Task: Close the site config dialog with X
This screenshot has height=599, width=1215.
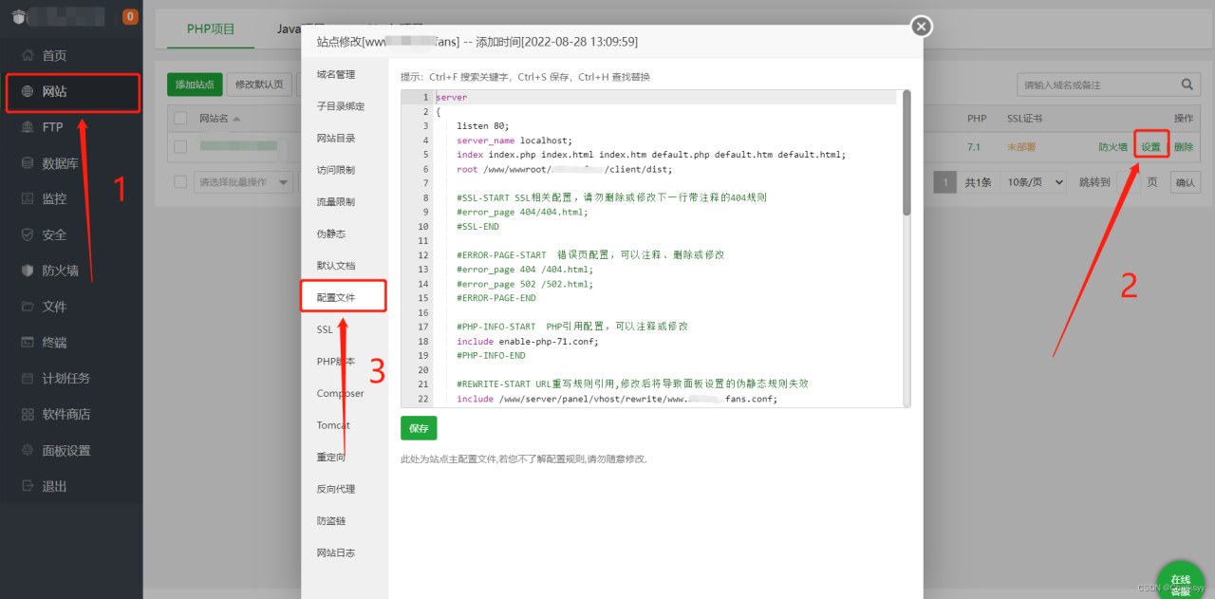Action: pyautogui.click(x=921, y=27)
